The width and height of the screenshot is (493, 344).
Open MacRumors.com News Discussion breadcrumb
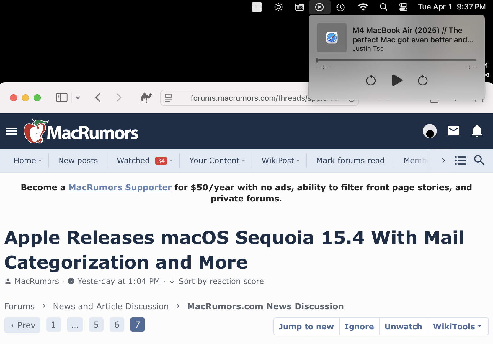click(x=266, y=306)
